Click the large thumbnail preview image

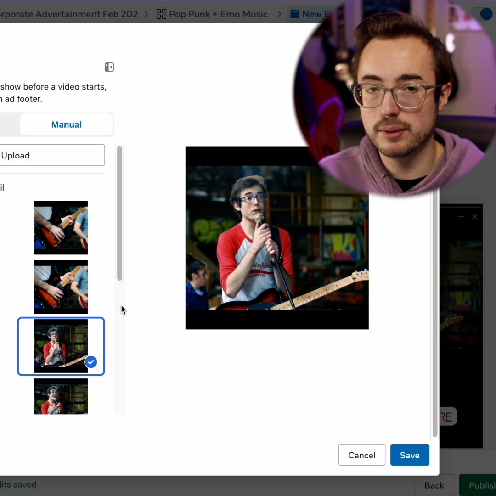277,238
